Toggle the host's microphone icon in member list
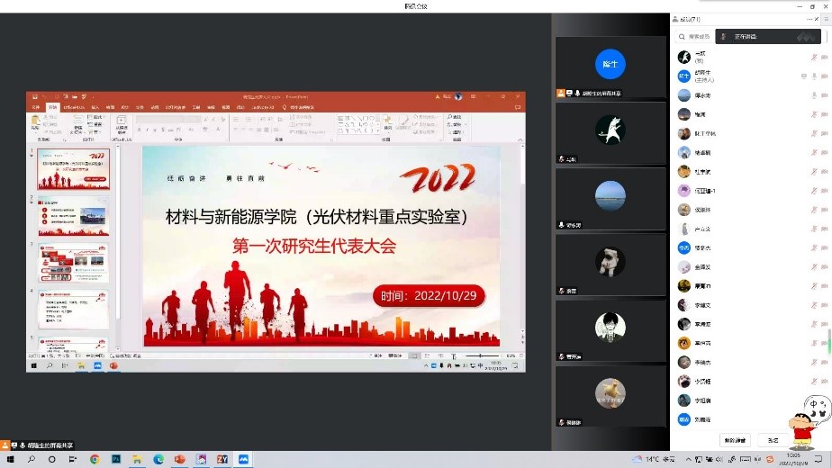Viewport: 832px width, 468px height. click(813, 76)
